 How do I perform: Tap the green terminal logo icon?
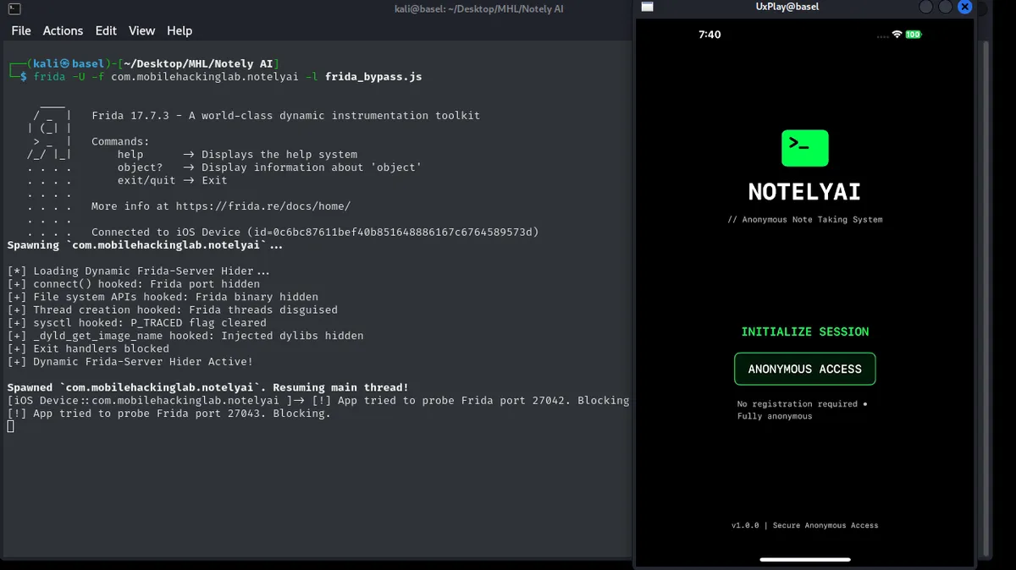(804, 148)
